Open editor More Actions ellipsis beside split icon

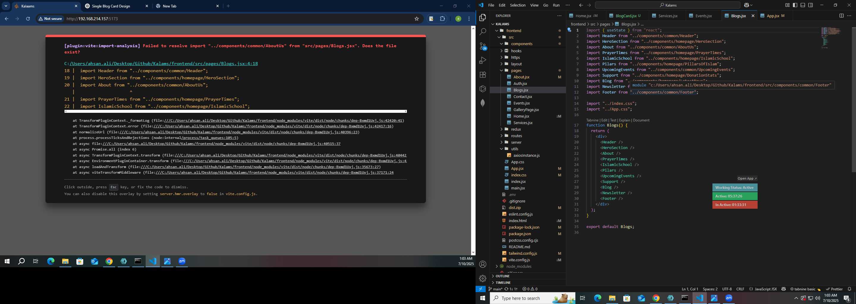coord(849,16)
